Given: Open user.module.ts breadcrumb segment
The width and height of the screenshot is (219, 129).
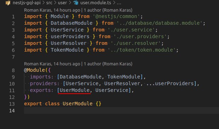Looking at the screenshot, I should point(96,3).
